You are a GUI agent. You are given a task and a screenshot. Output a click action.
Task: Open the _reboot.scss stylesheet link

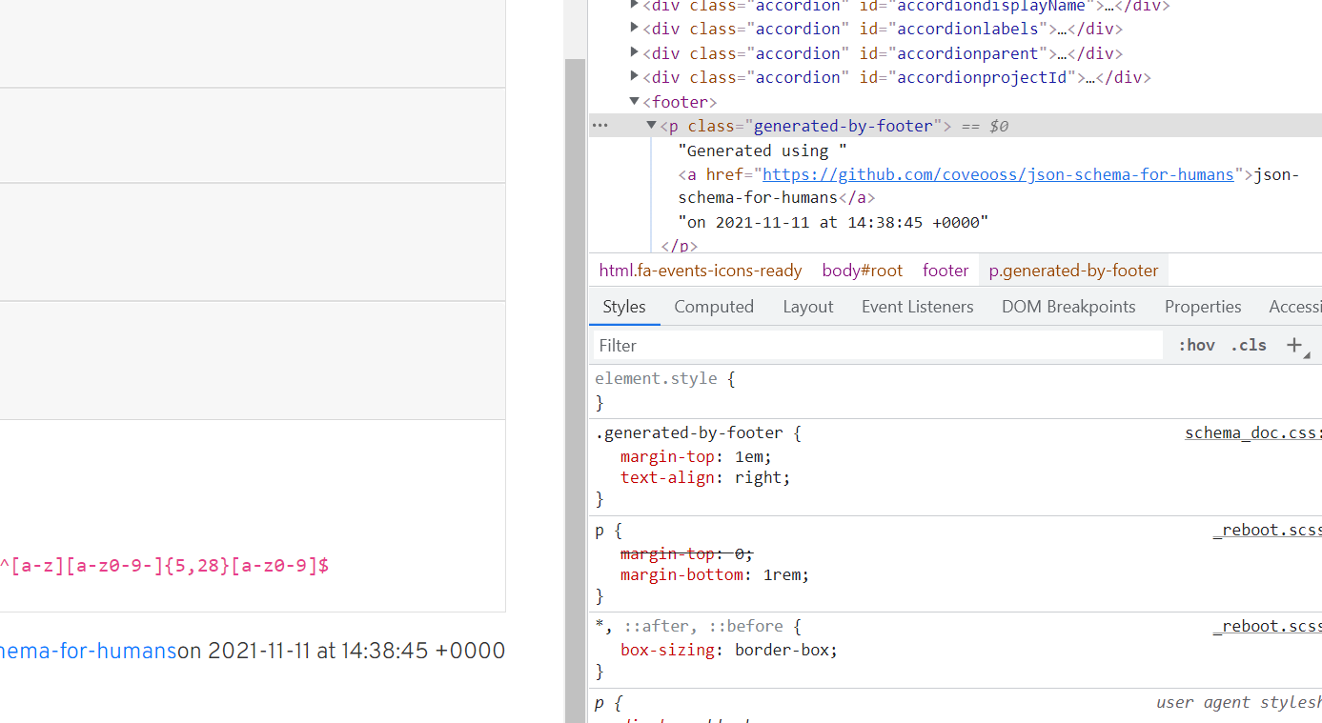coord(1270,530)
